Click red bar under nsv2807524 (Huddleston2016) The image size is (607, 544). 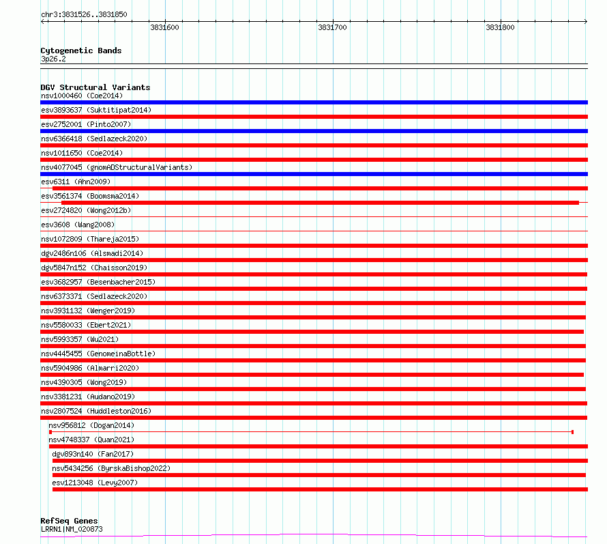[314, 418]
